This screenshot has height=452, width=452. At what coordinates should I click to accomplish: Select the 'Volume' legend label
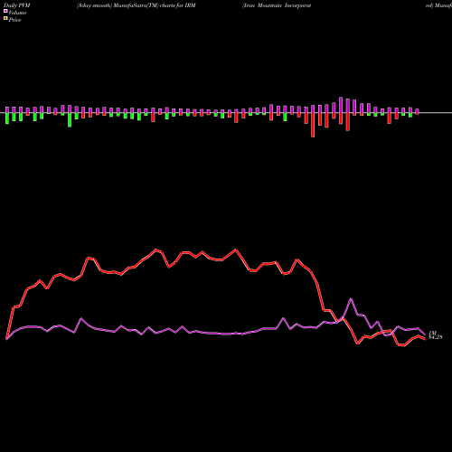coord(17,13)
